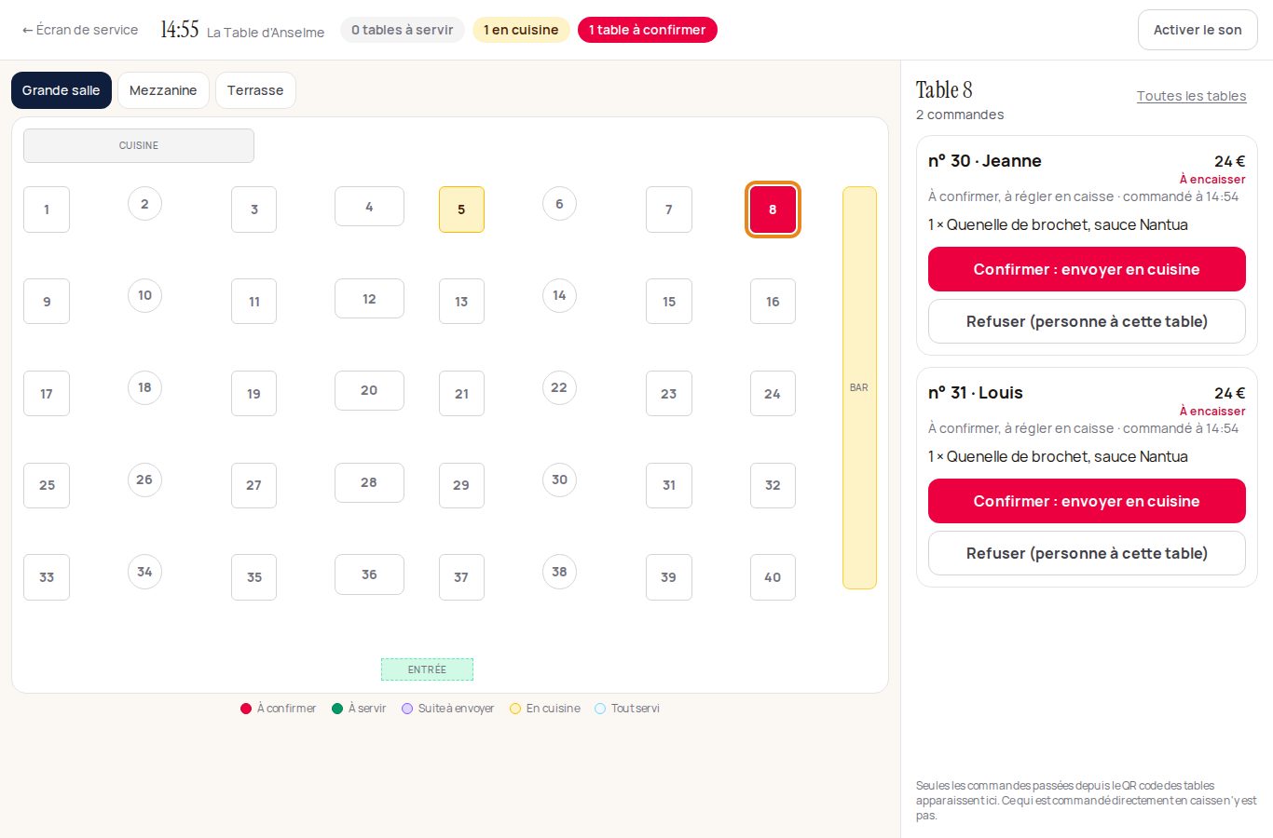1273x838 pixels.
Task: Select round table 22
Action: 559,387
